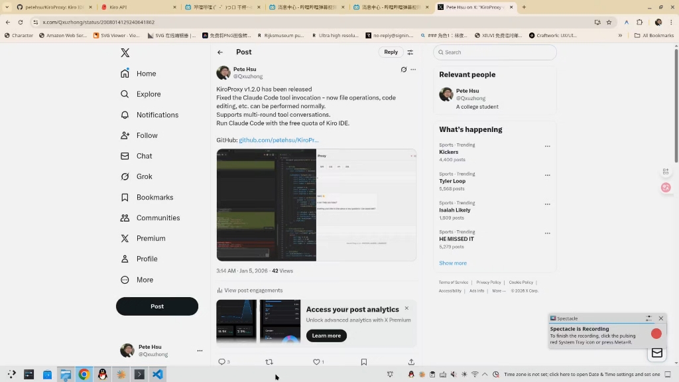Open reply sorting filter icon
The image size is (679, 382).
point(410,52)
